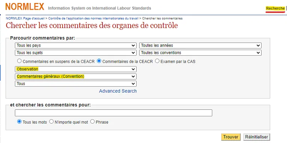Open the Observation dropdown
This screenshot has height=143, width=287.
click(x=76, y=69)
